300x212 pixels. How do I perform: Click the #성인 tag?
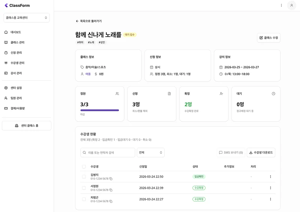[x=102, y=42]
